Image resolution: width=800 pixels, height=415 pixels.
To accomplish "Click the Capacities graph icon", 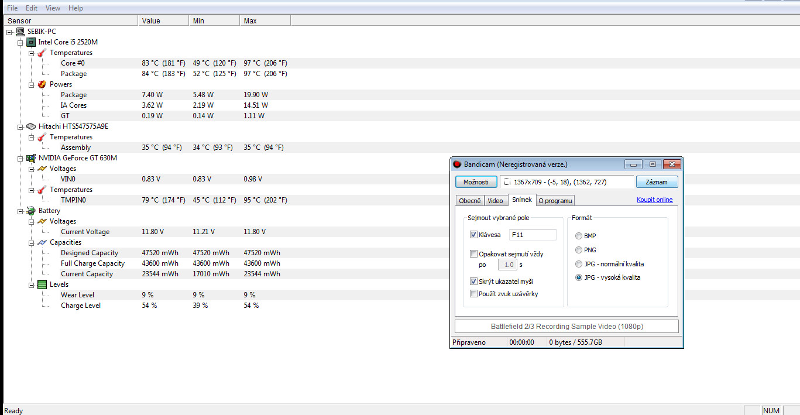I will [x=42, y=242].
